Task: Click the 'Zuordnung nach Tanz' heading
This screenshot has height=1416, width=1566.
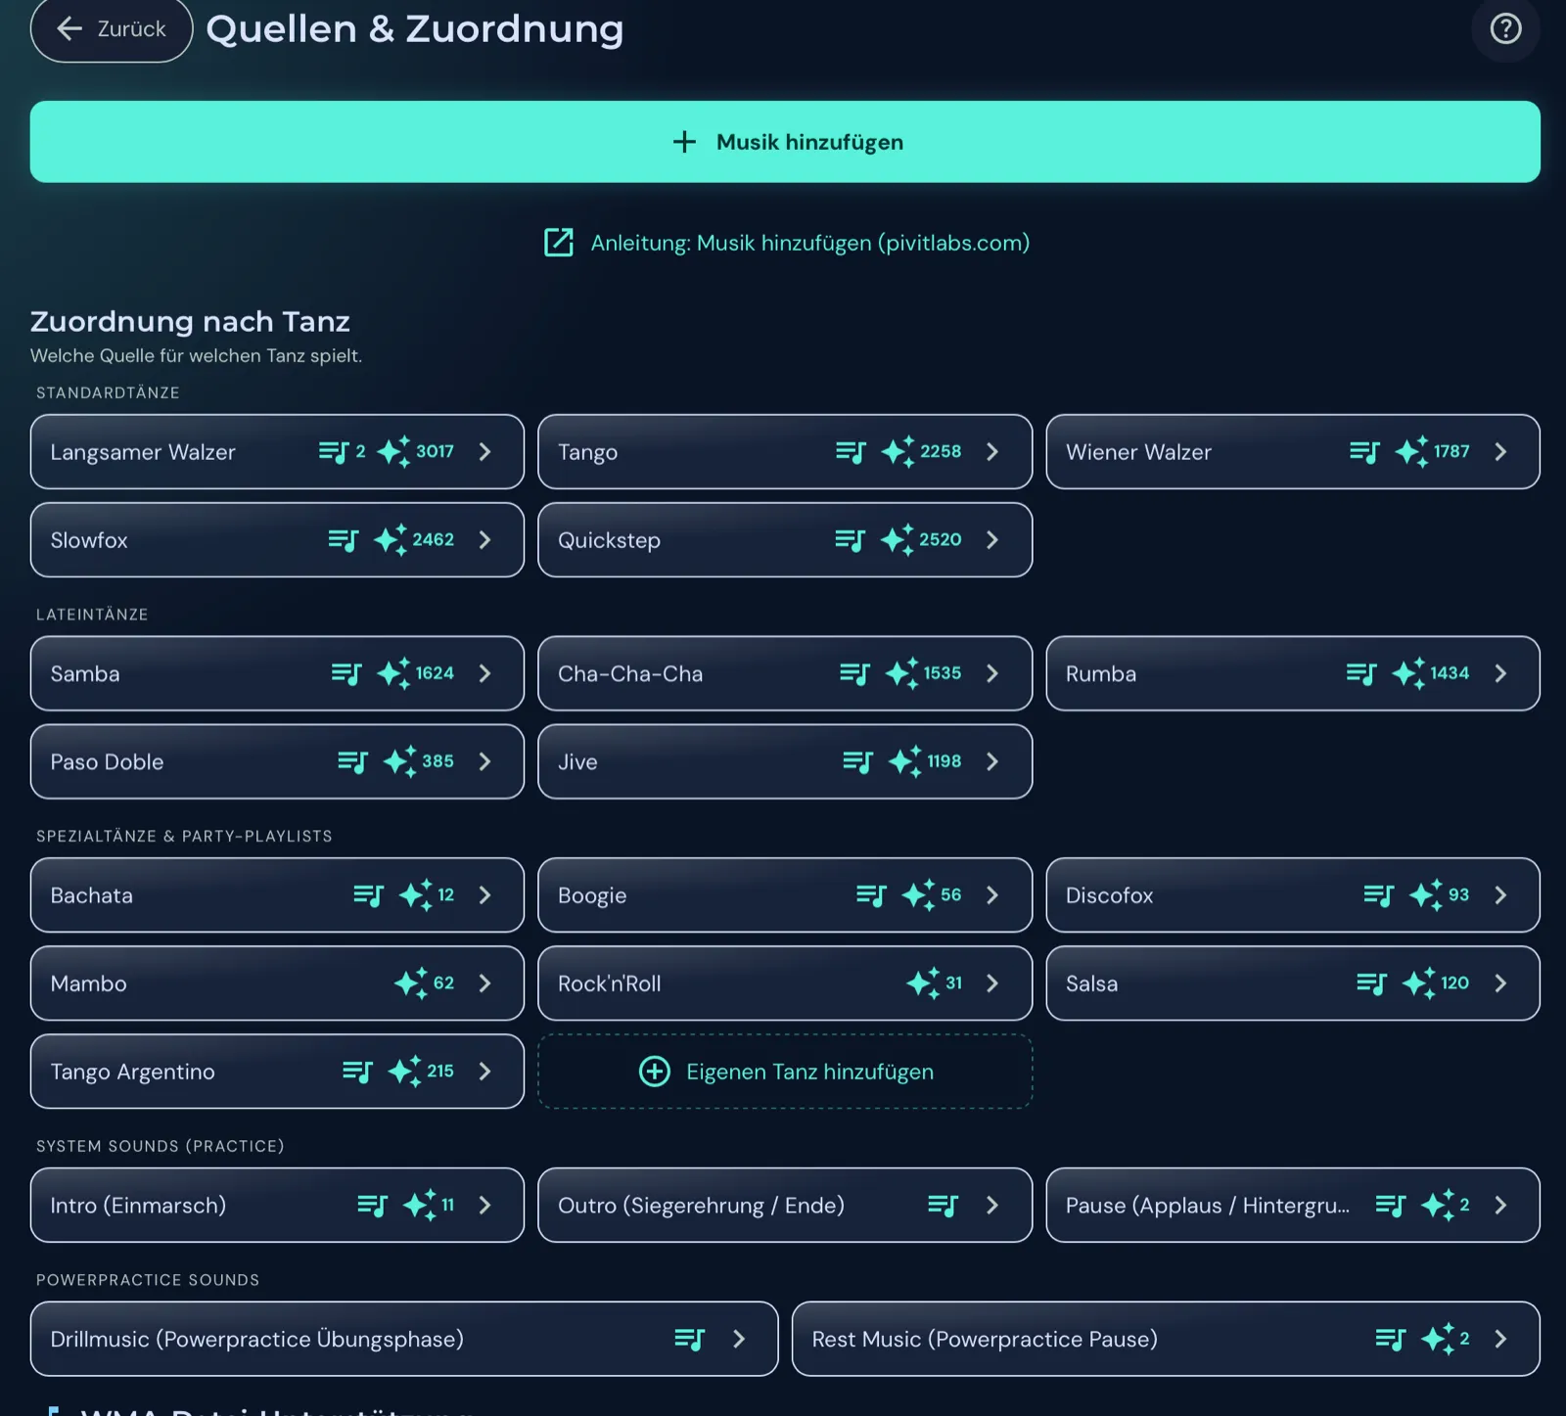Action: (x=190, y=321)
